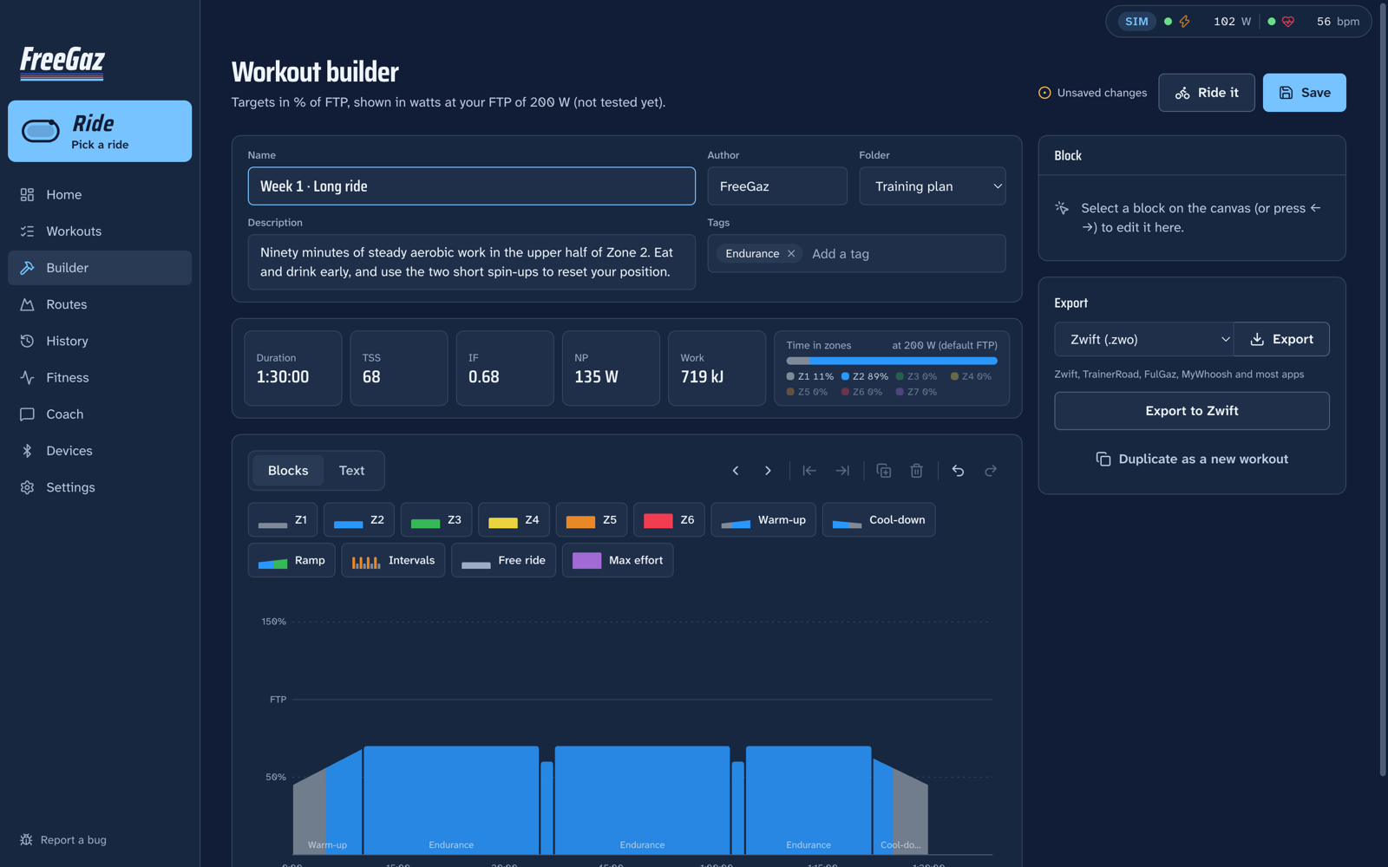Click the FreeGaz logo
The image size is (1388, 867).
pos(62,62)
